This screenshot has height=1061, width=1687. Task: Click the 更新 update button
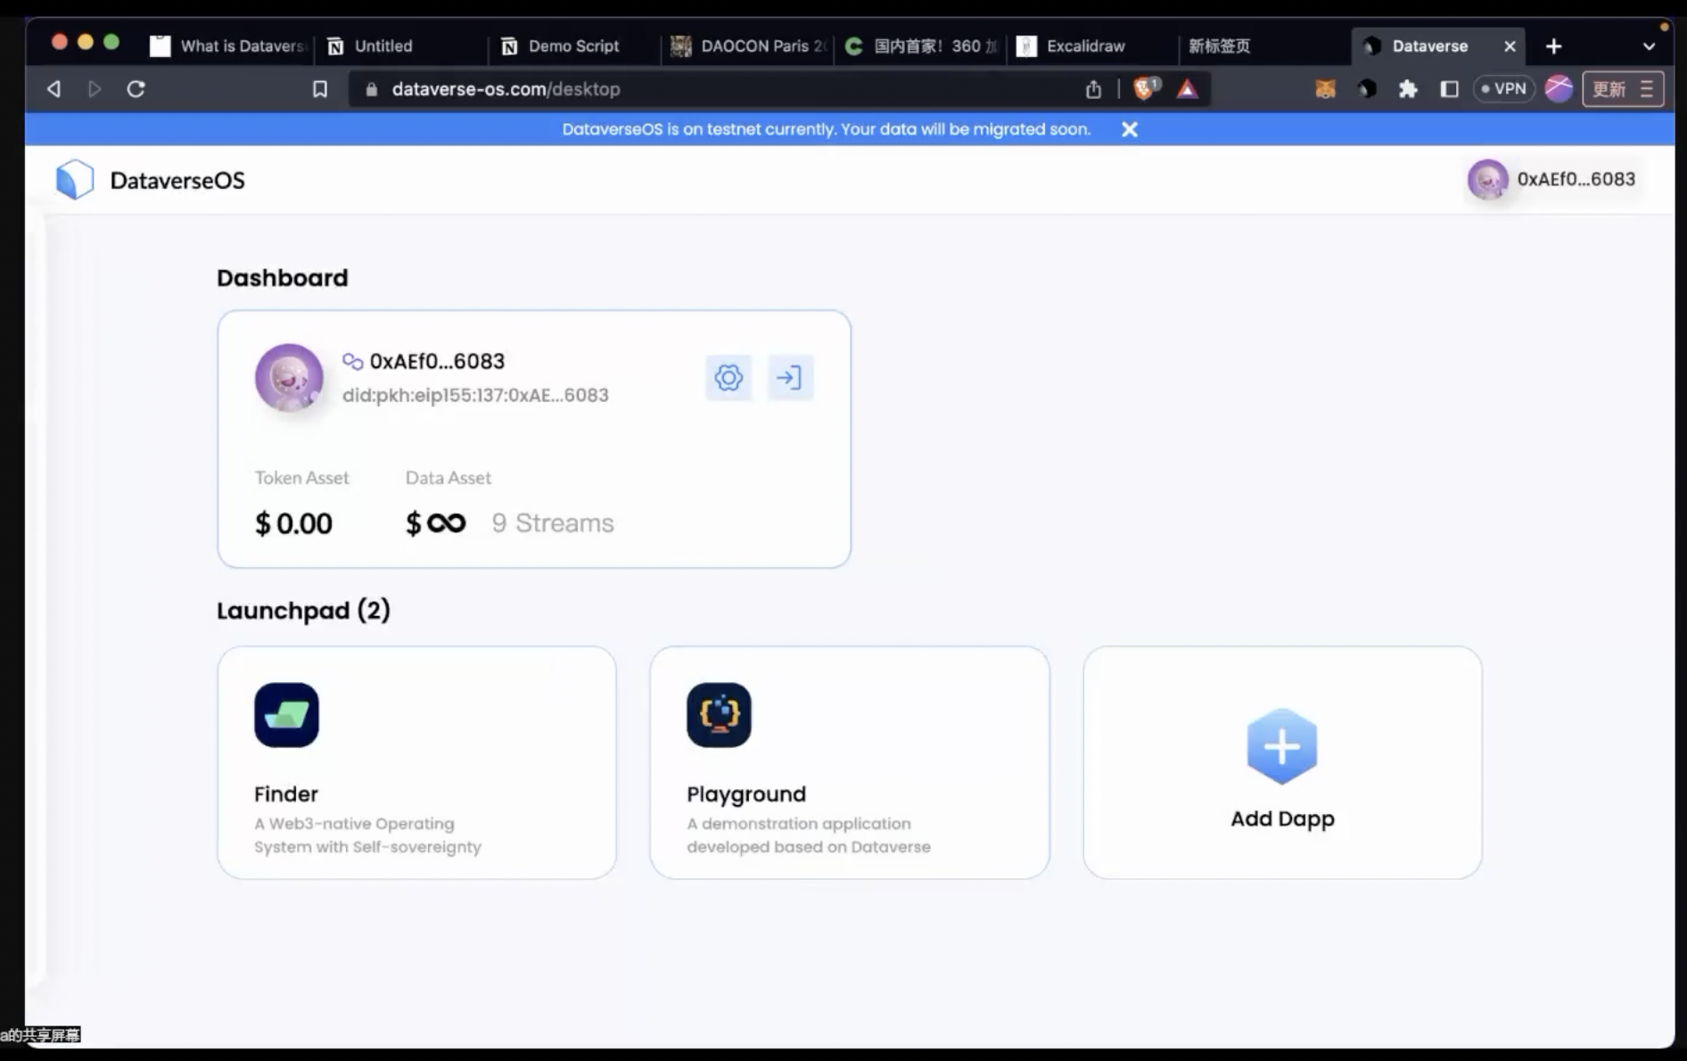point(1623,89)
